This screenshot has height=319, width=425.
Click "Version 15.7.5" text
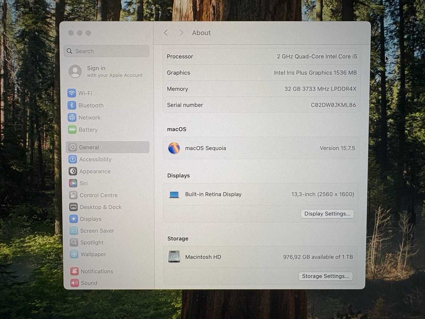(x=337, y=148)
